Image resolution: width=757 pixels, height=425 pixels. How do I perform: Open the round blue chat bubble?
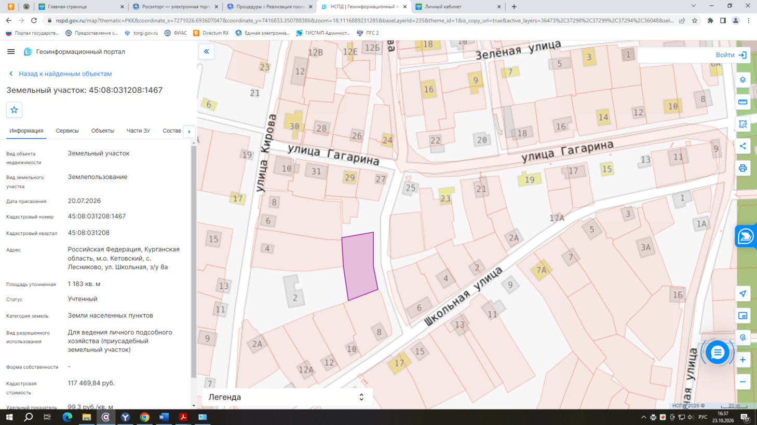[x=718, y=352]
